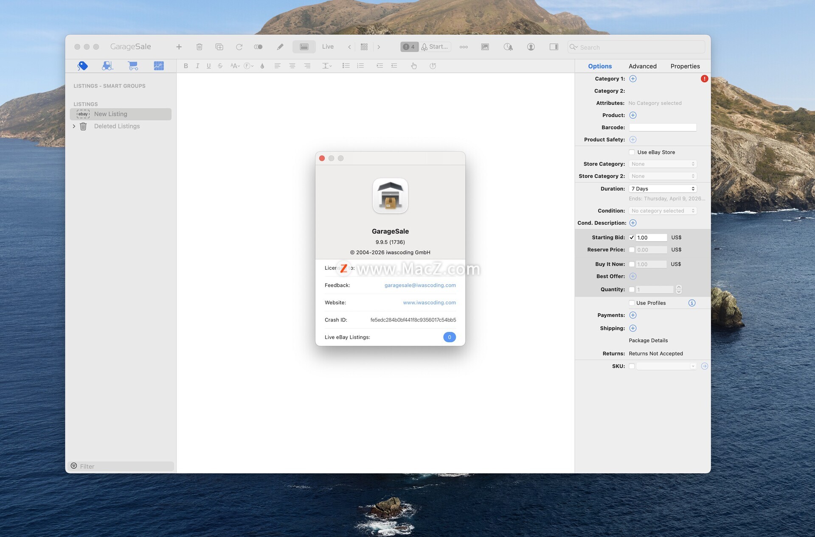Expand the Deleted Listings group
The image size is (815, 537).
pos(74,126)
